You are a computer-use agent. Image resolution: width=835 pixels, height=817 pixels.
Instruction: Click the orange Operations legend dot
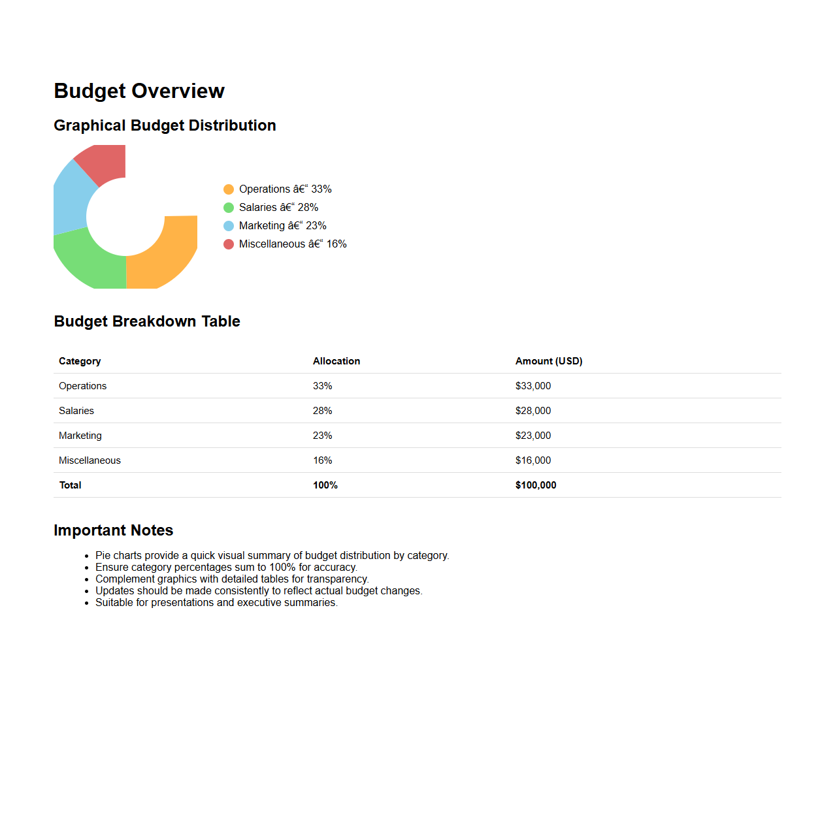point(229,189)
